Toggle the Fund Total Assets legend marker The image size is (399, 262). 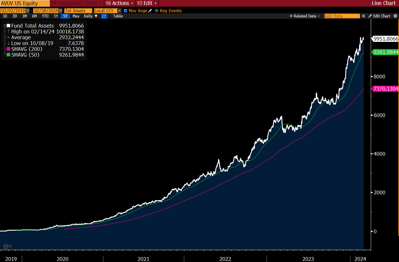(8, 26)
